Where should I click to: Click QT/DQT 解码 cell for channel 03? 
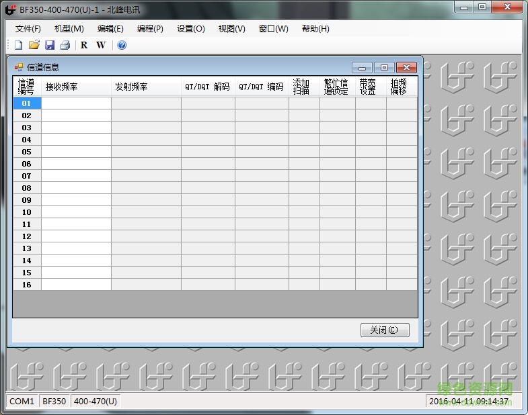click(x=208, y=128)
